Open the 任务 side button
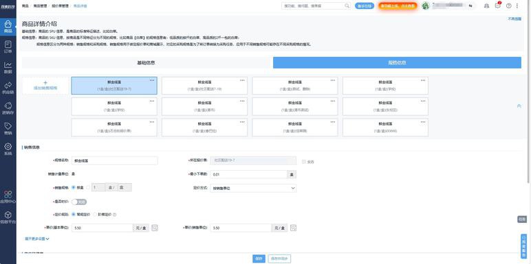Image resolution: width=531 pixels, height=264 pixels. click(522, 219)
